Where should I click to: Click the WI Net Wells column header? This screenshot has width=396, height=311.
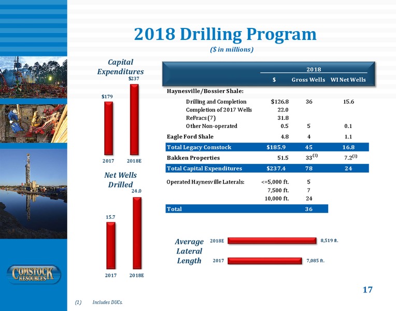[348, 80]
